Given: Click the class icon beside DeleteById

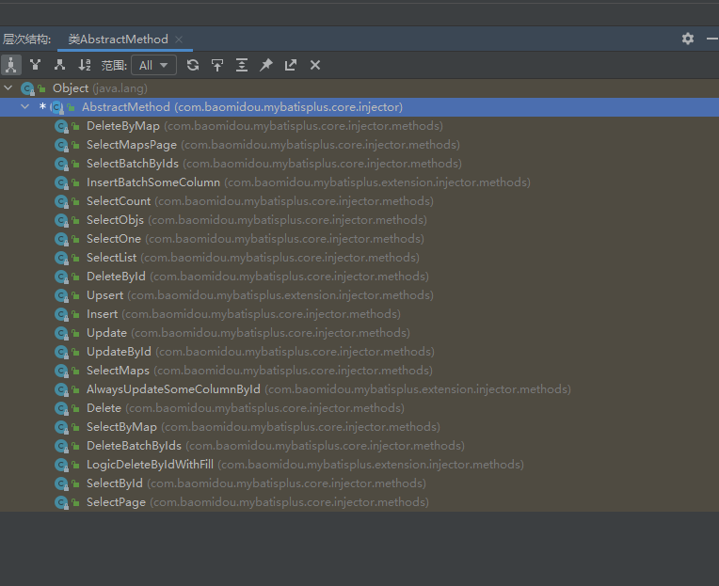Looking at the screenshot, I should click(61, 277).
